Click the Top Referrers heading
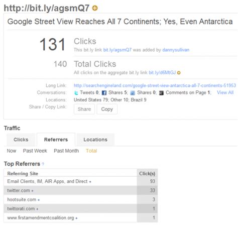 (22, 164)
